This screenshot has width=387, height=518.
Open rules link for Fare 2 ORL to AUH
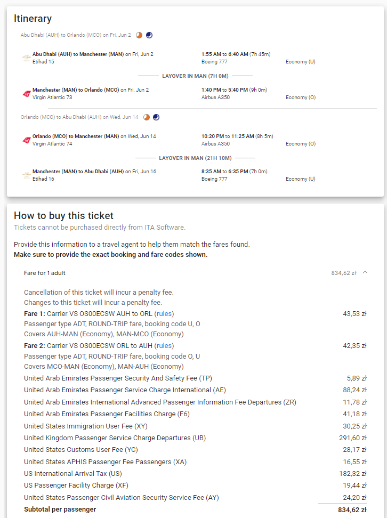(x=164, y=345)
